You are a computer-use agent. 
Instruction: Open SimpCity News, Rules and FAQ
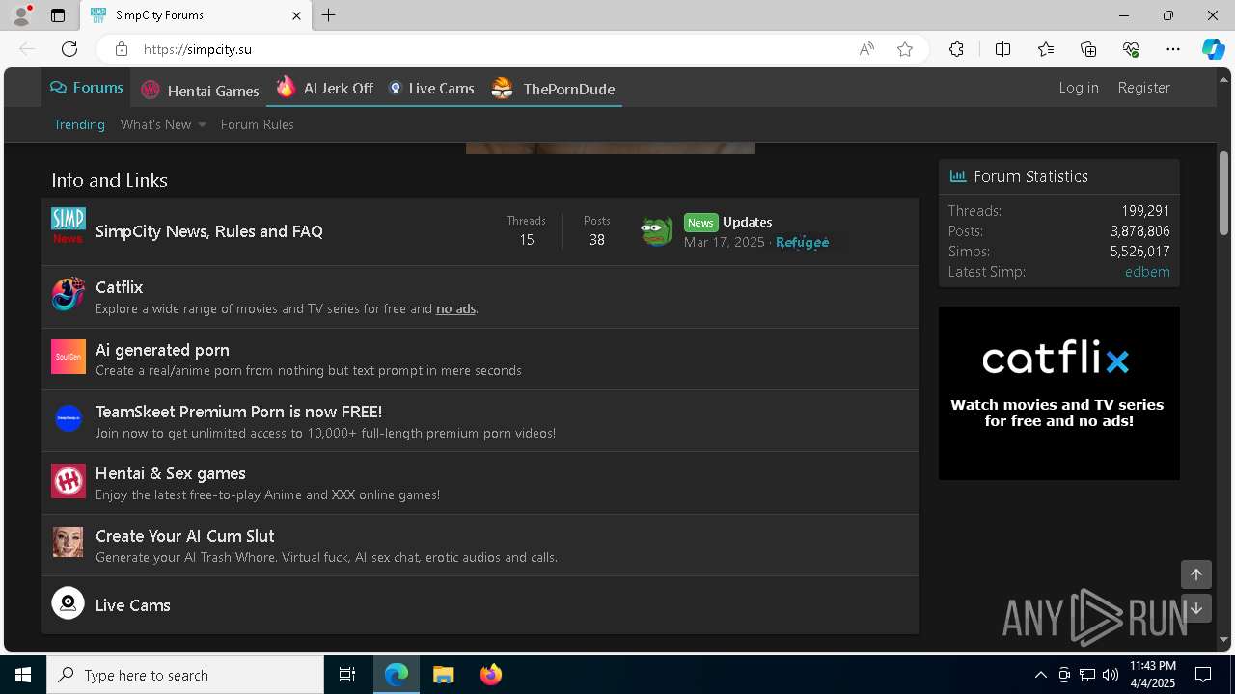pos(209,231)
